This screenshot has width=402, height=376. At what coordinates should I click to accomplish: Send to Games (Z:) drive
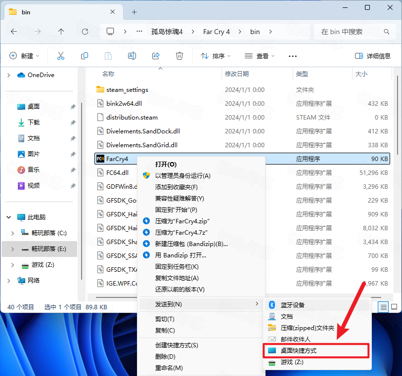coord(317,362)
